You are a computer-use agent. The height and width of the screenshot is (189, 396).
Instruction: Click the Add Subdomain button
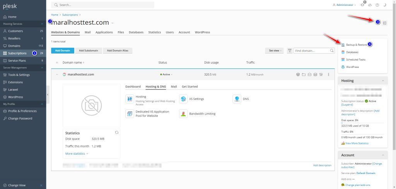click(x=89, y=51)
